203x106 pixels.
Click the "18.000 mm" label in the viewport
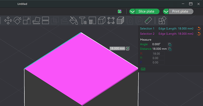click(x=117, y=48)
